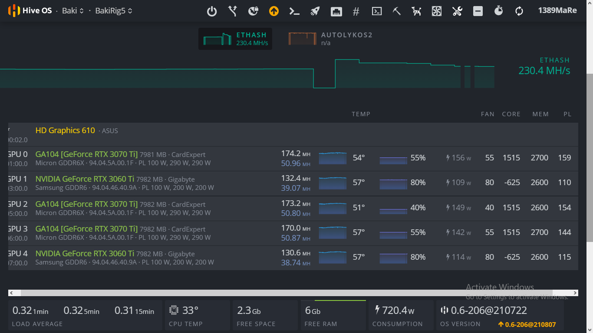Click GPU 4 power limit 115
Screen dimensions: 593x333
coord(564,257)
